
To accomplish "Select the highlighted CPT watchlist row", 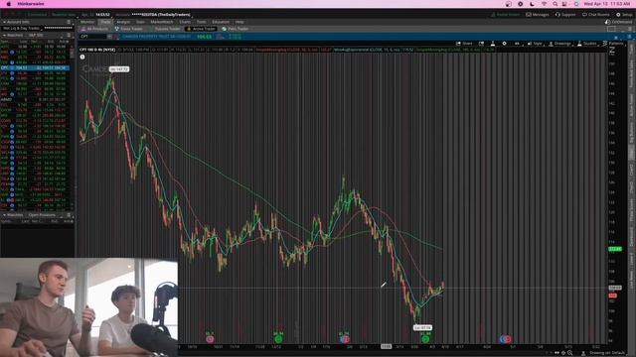I will pos(35,68).
